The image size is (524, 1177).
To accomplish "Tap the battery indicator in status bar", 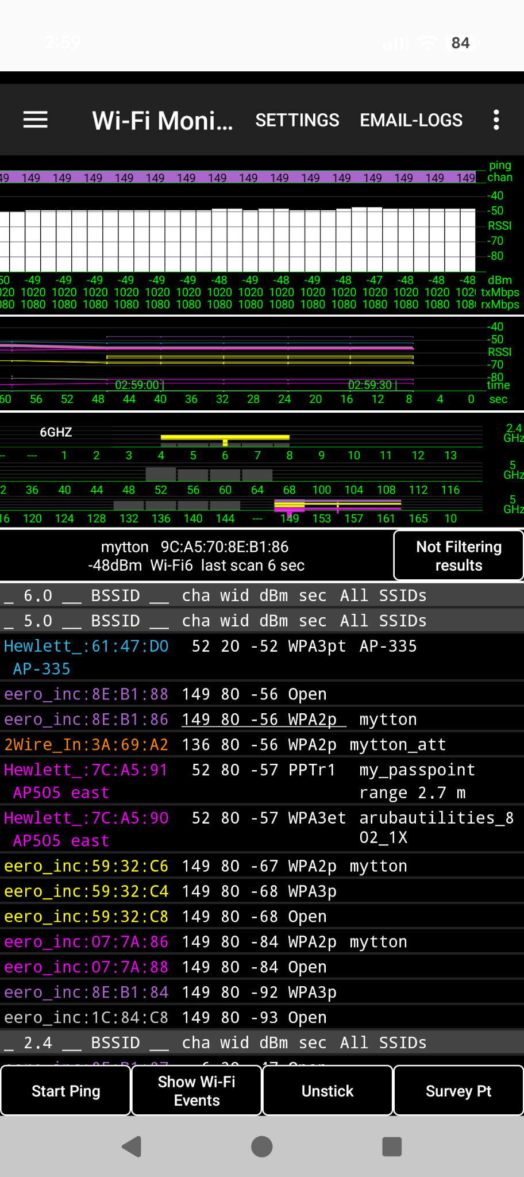I will click(x=461, y=43).
